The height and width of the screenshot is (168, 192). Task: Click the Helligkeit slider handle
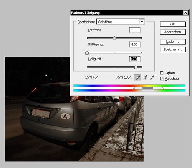[x=136, y=67]
